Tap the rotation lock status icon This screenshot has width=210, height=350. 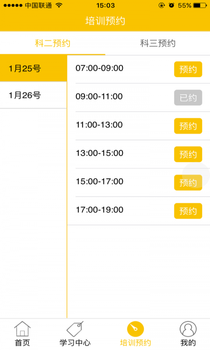tap(161, 6)
